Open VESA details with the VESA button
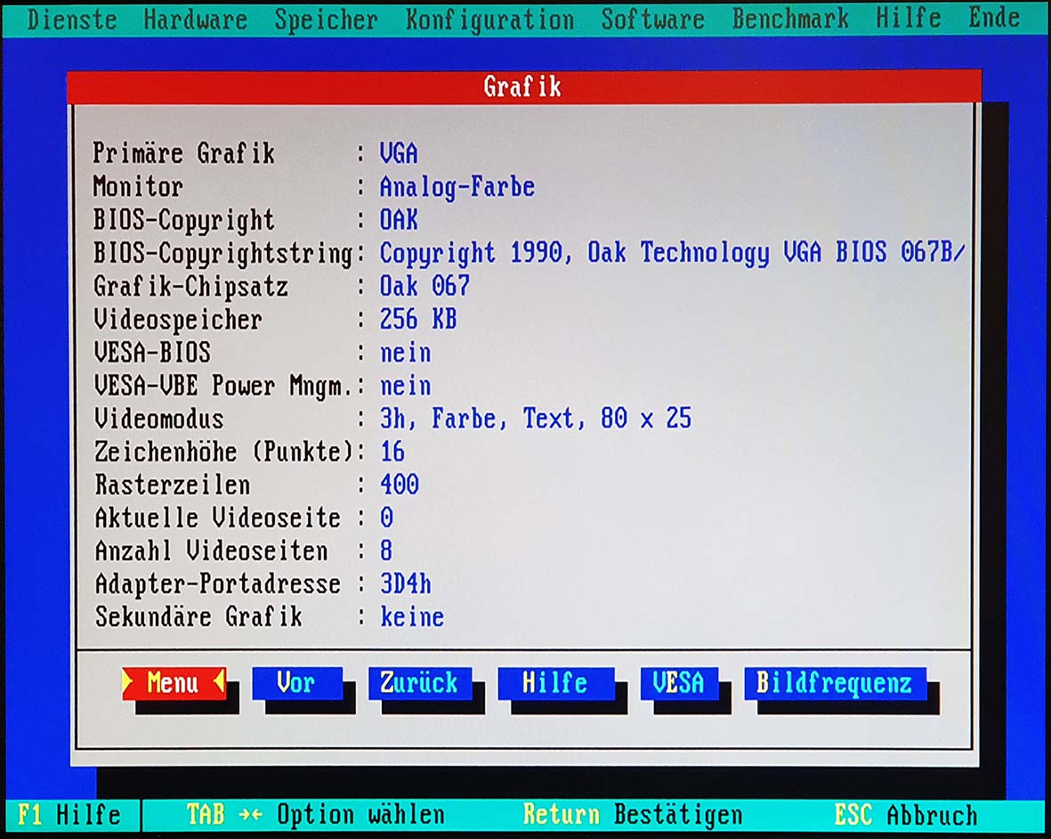 pos(679,683)
